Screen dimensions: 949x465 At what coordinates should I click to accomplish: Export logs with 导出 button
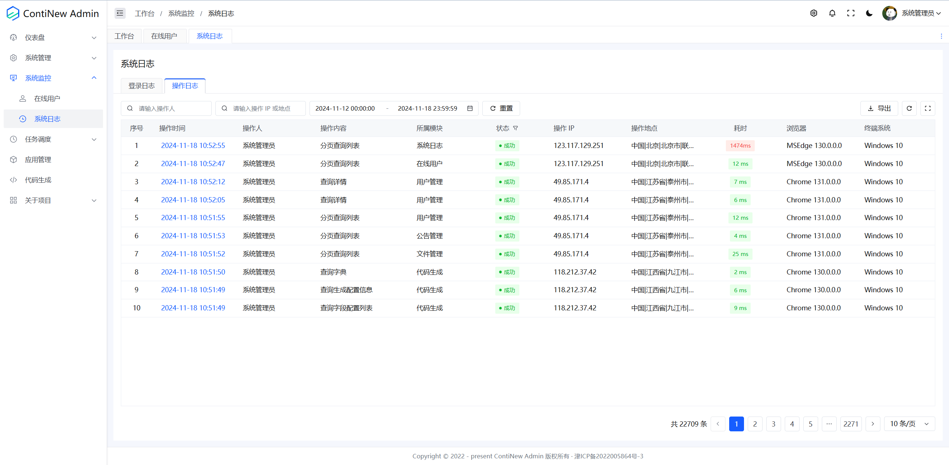tap(879, 108)
